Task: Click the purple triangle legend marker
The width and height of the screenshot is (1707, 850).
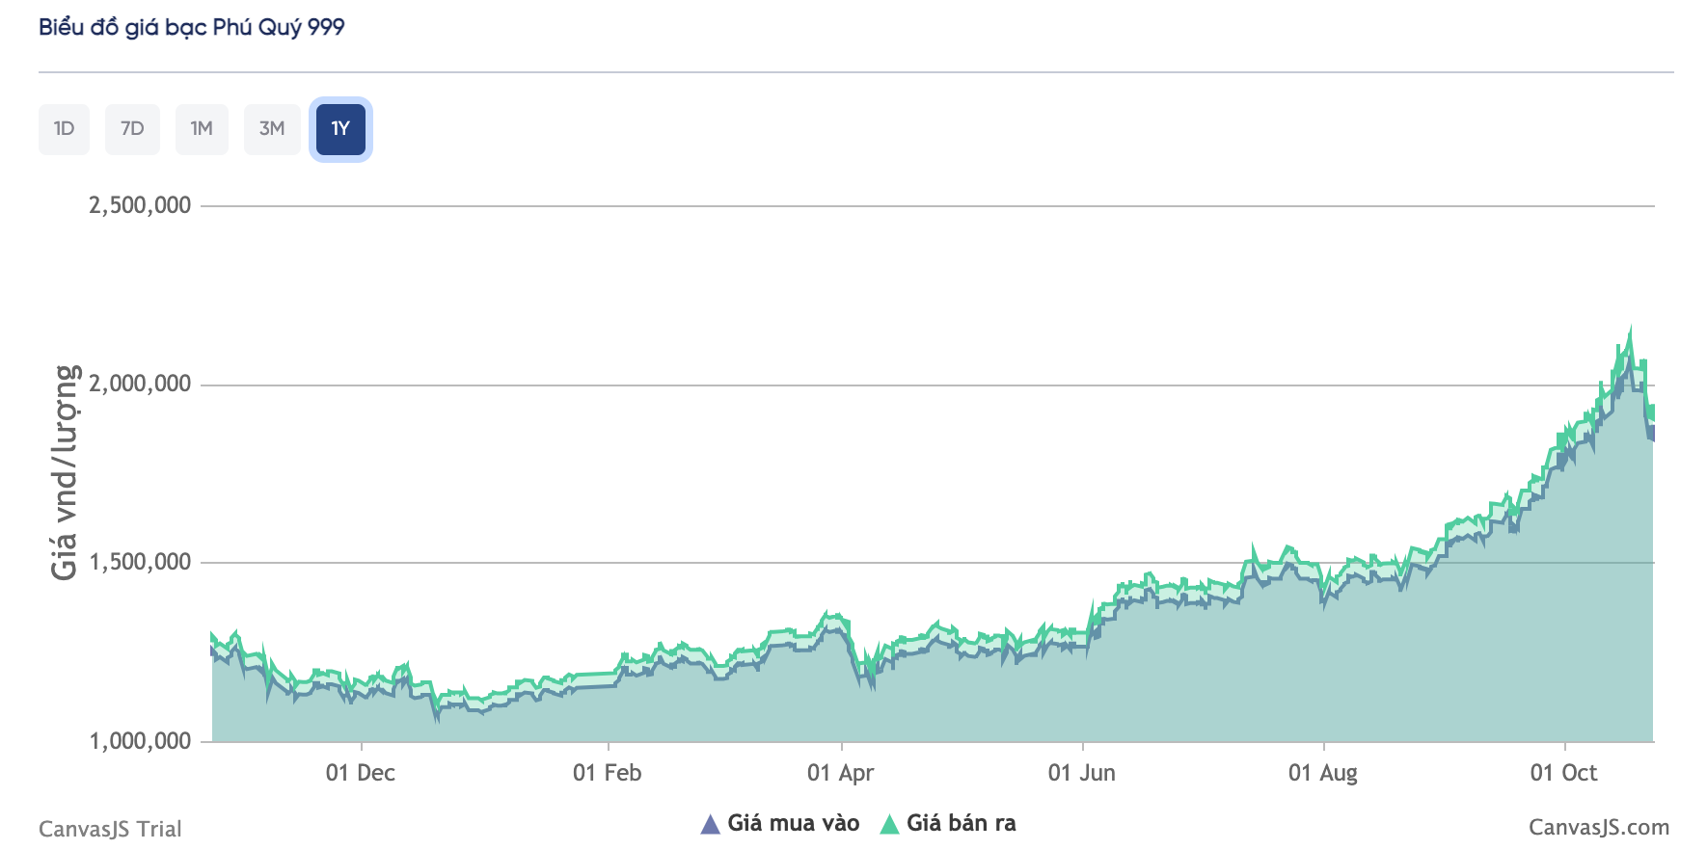Action: (x=711, y=824)
